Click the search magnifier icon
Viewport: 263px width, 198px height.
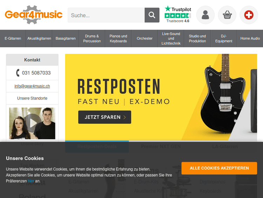[152, 15]
